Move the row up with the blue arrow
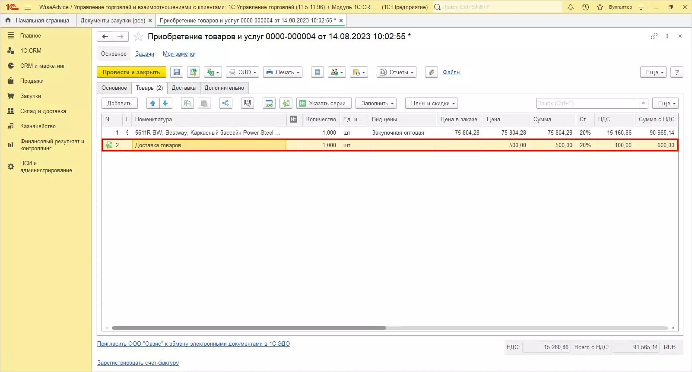The width and height of the screenshot is (692, 372). pos(152,103)
